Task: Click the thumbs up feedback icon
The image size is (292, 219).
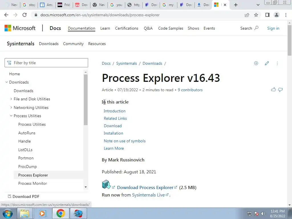Action: pos(273,90)
